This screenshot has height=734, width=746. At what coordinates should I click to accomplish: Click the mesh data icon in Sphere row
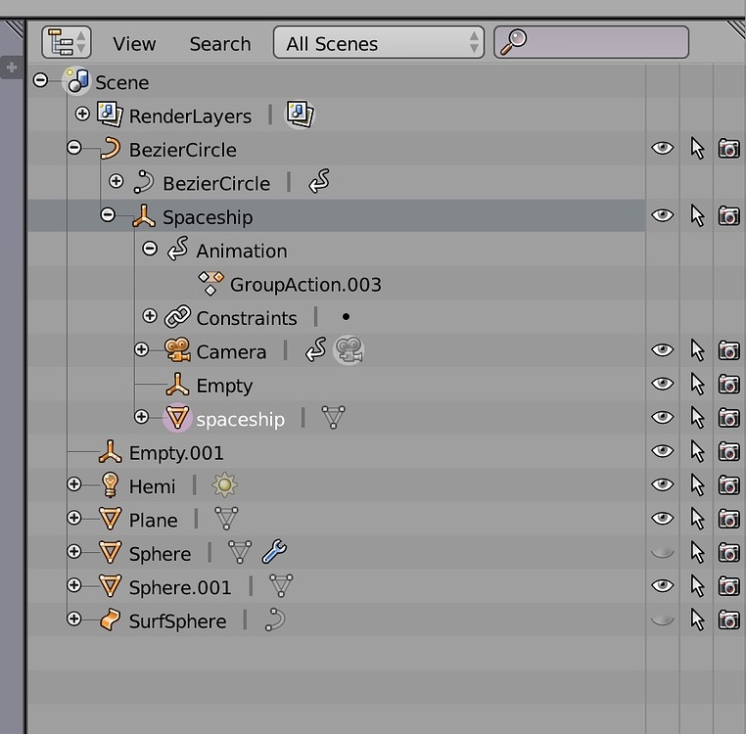(x=240, y=552)
